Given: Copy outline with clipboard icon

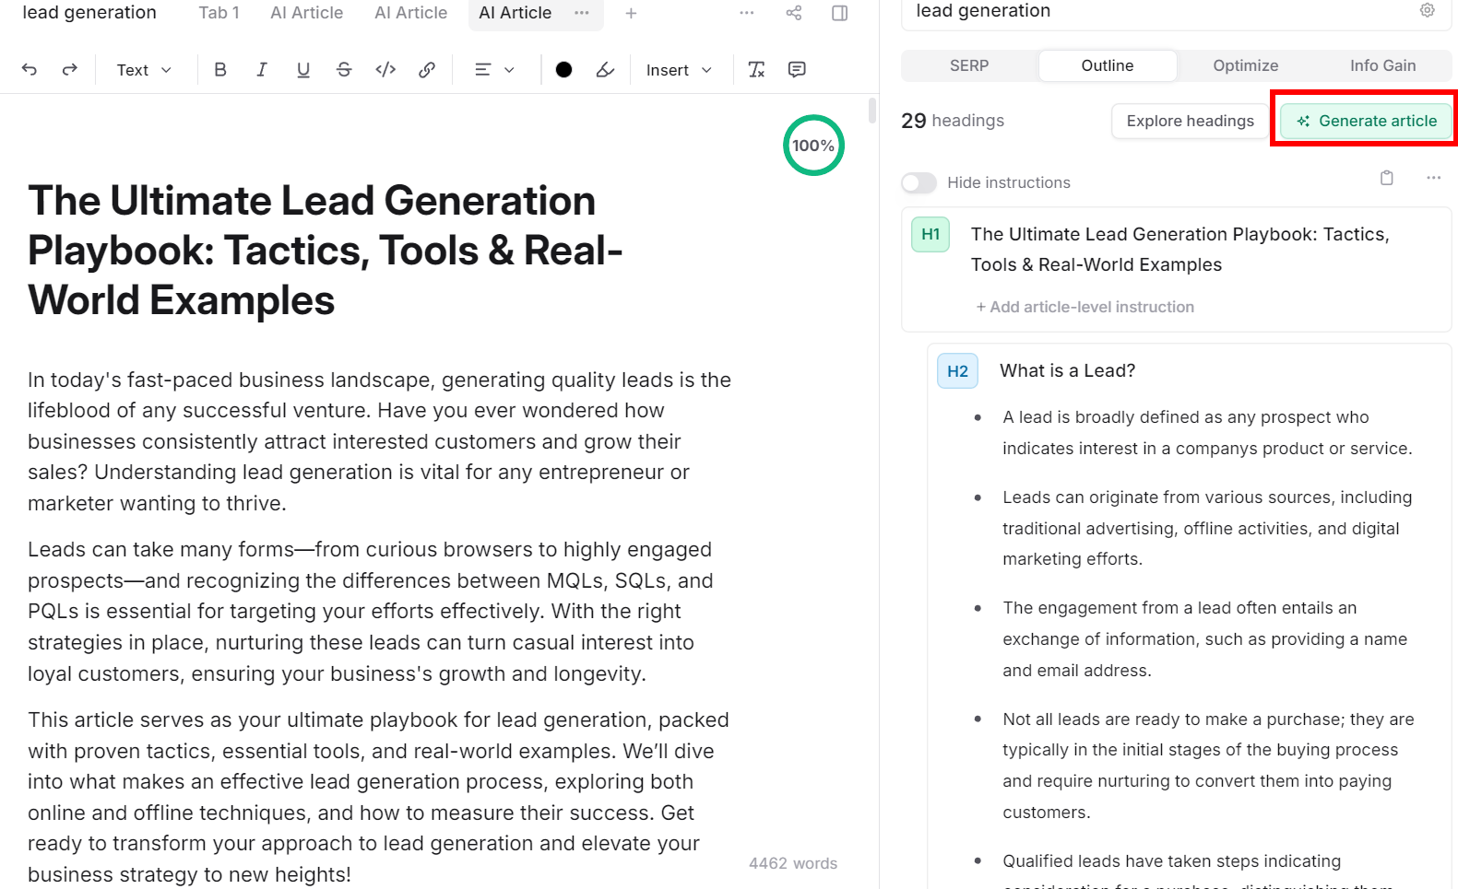Looking at the screenshot, I should 1387,178.
